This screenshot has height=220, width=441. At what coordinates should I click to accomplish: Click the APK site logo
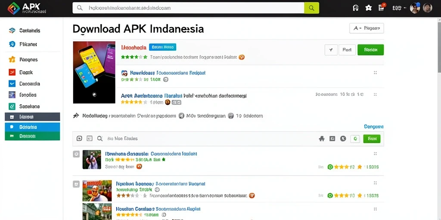27,8
